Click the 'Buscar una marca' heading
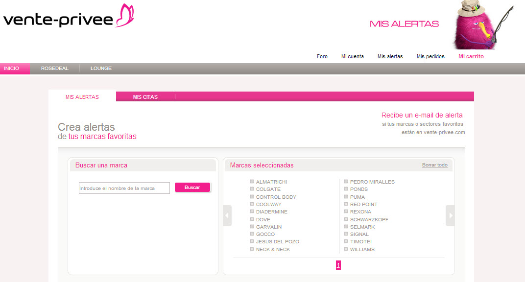Screen dimensions: 525x282 pyautogui.click(x=101, y=165)
